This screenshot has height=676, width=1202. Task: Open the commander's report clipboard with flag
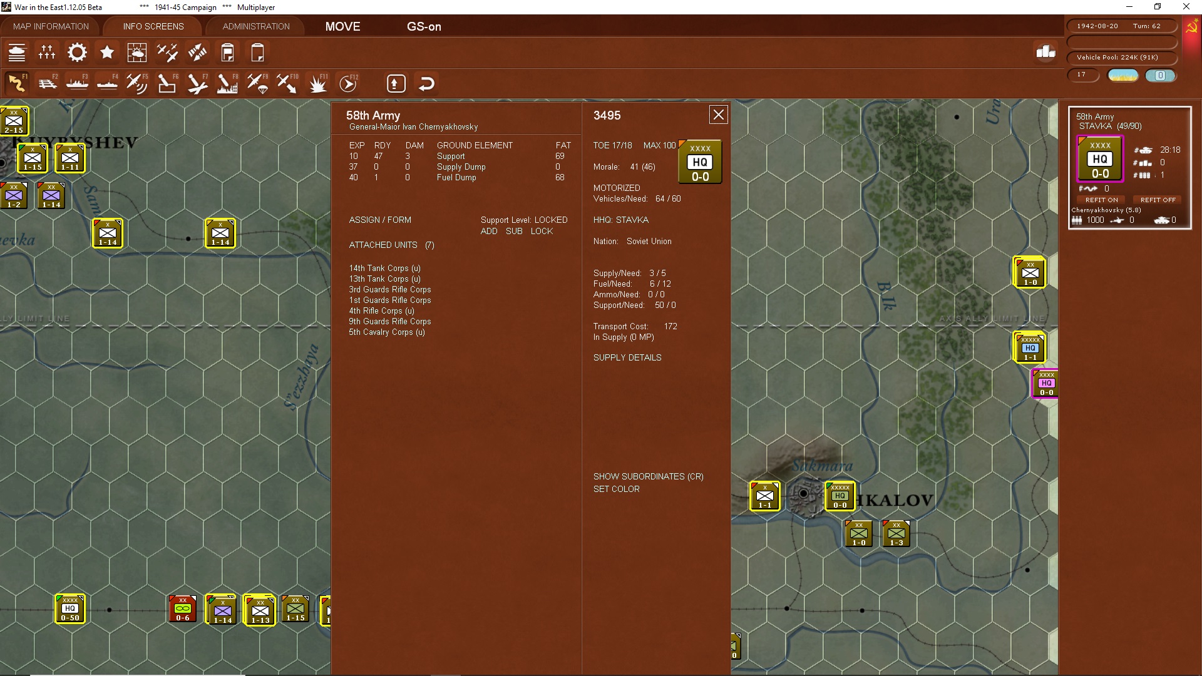[x=227, y=53]
